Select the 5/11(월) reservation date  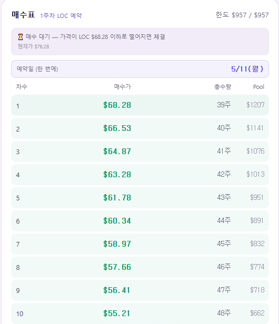(x=247, y=69)
